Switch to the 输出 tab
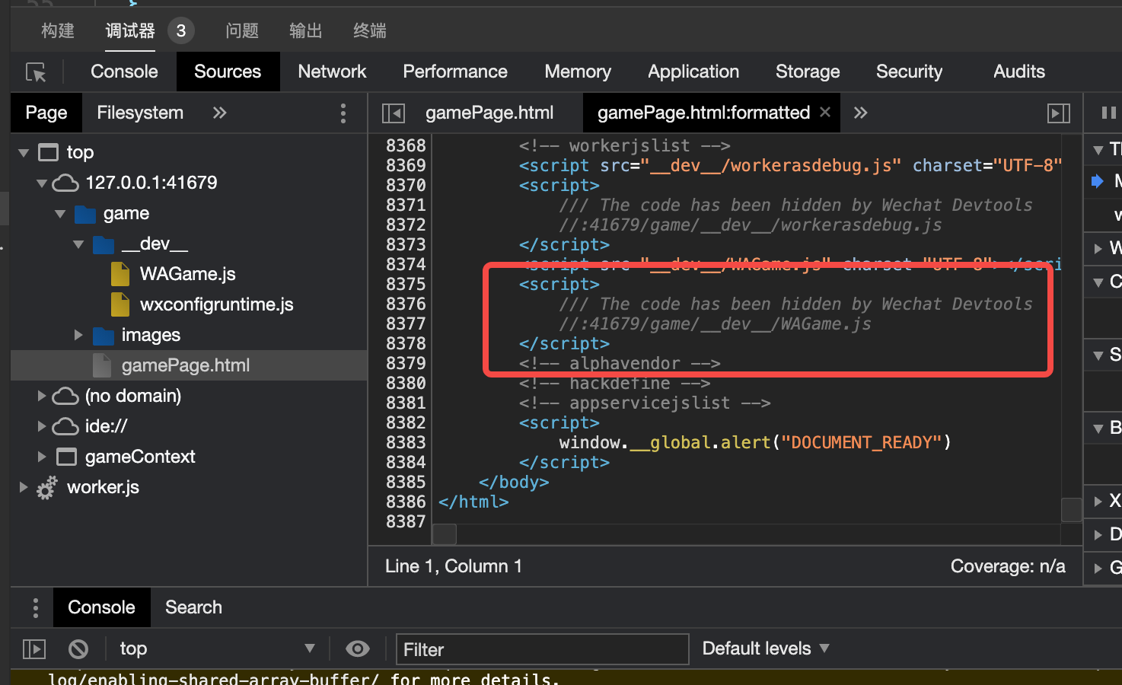 (306, 30)
